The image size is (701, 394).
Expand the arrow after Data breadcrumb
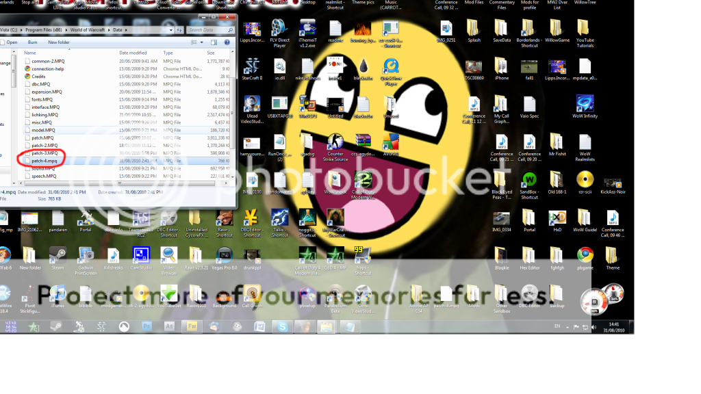tap(126, 30)
